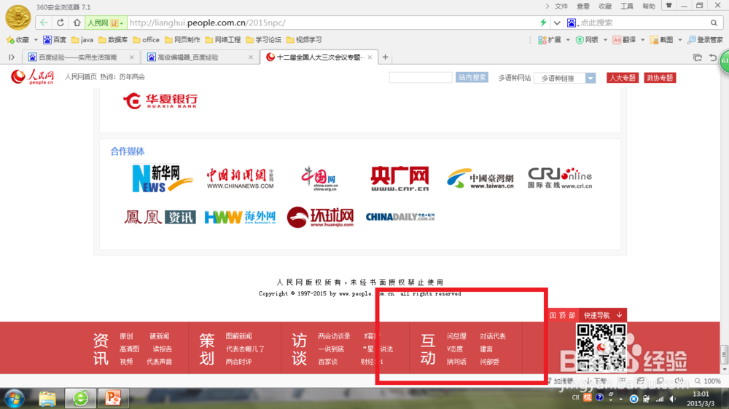Click the browser back arrow
The width and height of the screenshot is (729, 409).
(44, 23)
